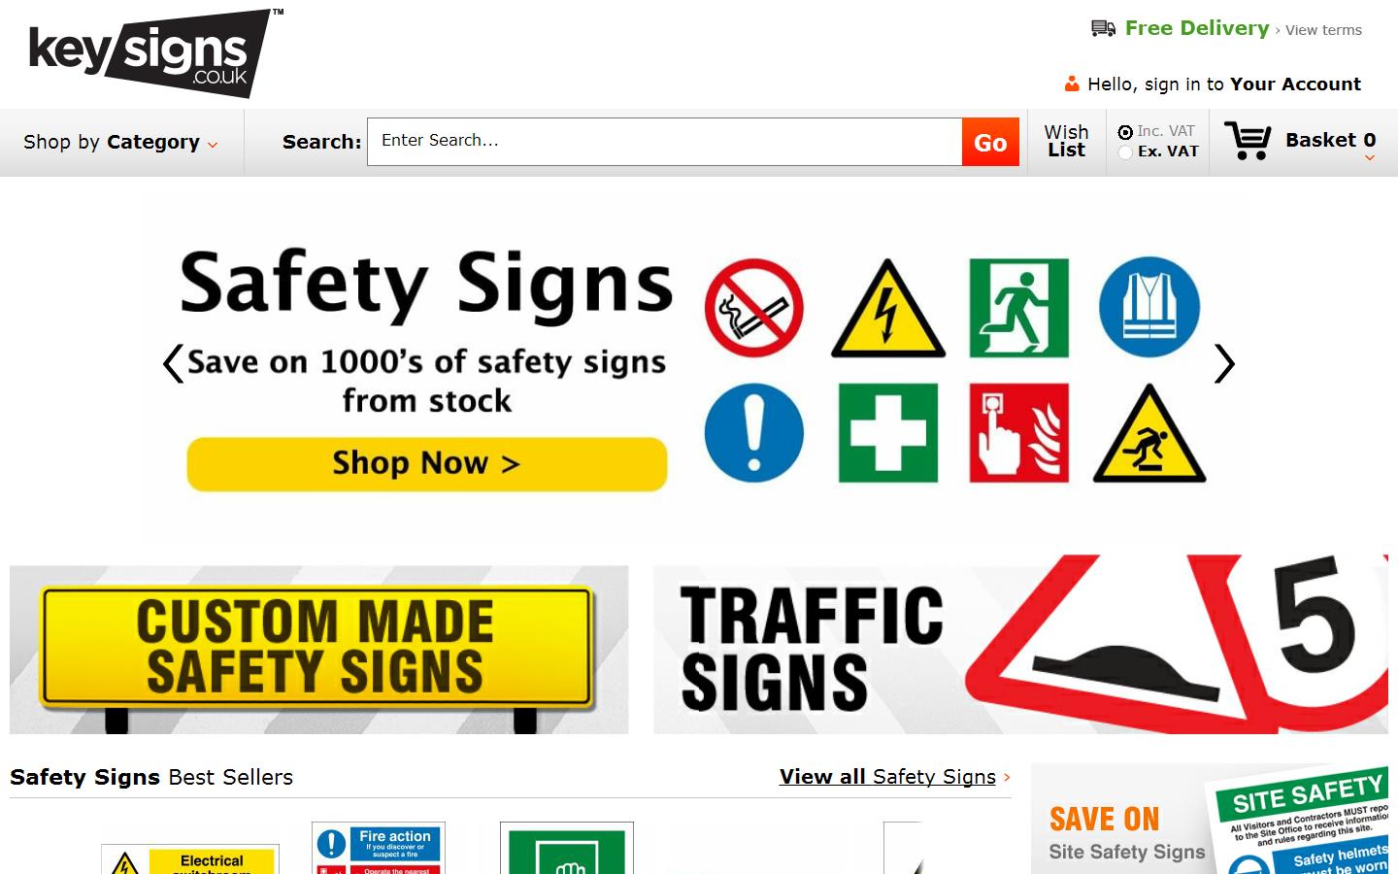Viewport: 1398px width, 874px height.
Task: Open the Traffic Signs banner
Action: 1020,644
